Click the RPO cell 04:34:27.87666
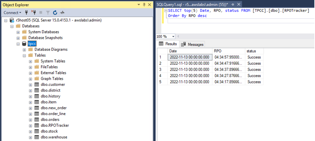The image size is (315, 141). coord(229,76)
